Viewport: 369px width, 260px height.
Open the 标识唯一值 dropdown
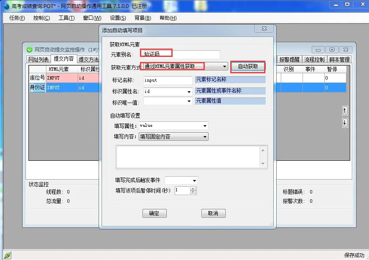tap(189, 101)
